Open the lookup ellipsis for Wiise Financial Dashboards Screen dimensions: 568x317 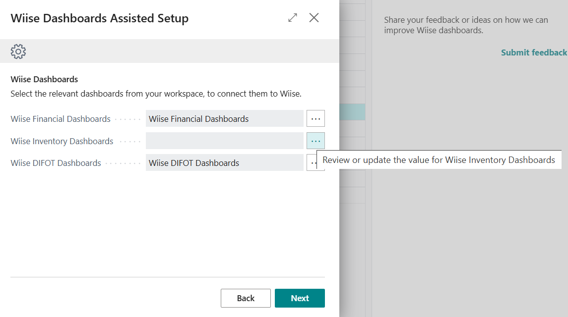coord(316,119)
